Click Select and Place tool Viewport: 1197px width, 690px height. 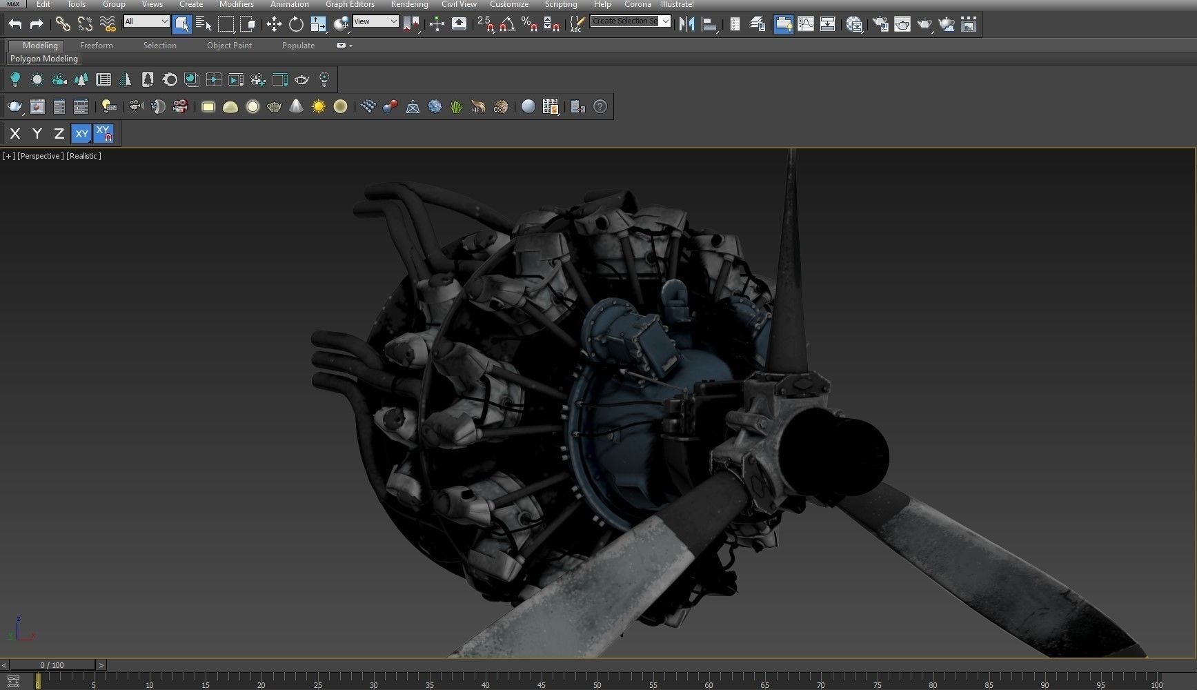(341, 24)
